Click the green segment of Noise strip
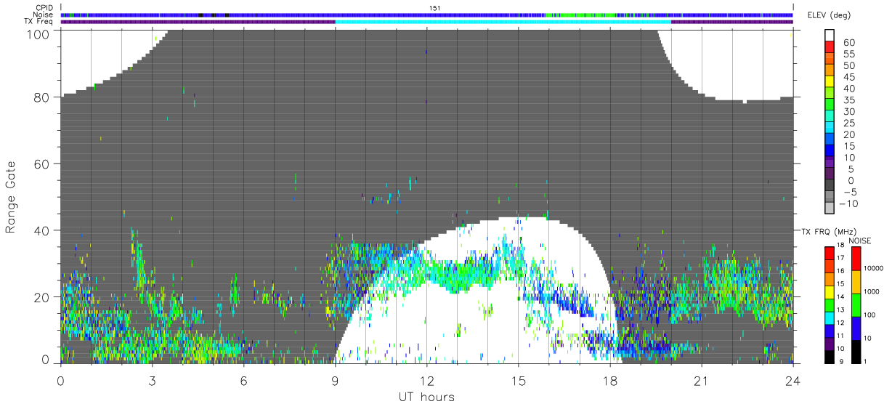This screenshot has width=892, height=412. point(581,15)
